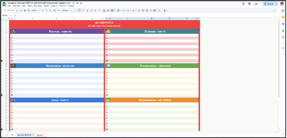This screenshot has height=138, width=287.
Task: Open vertical align dropdown
Action: (124, 11)
